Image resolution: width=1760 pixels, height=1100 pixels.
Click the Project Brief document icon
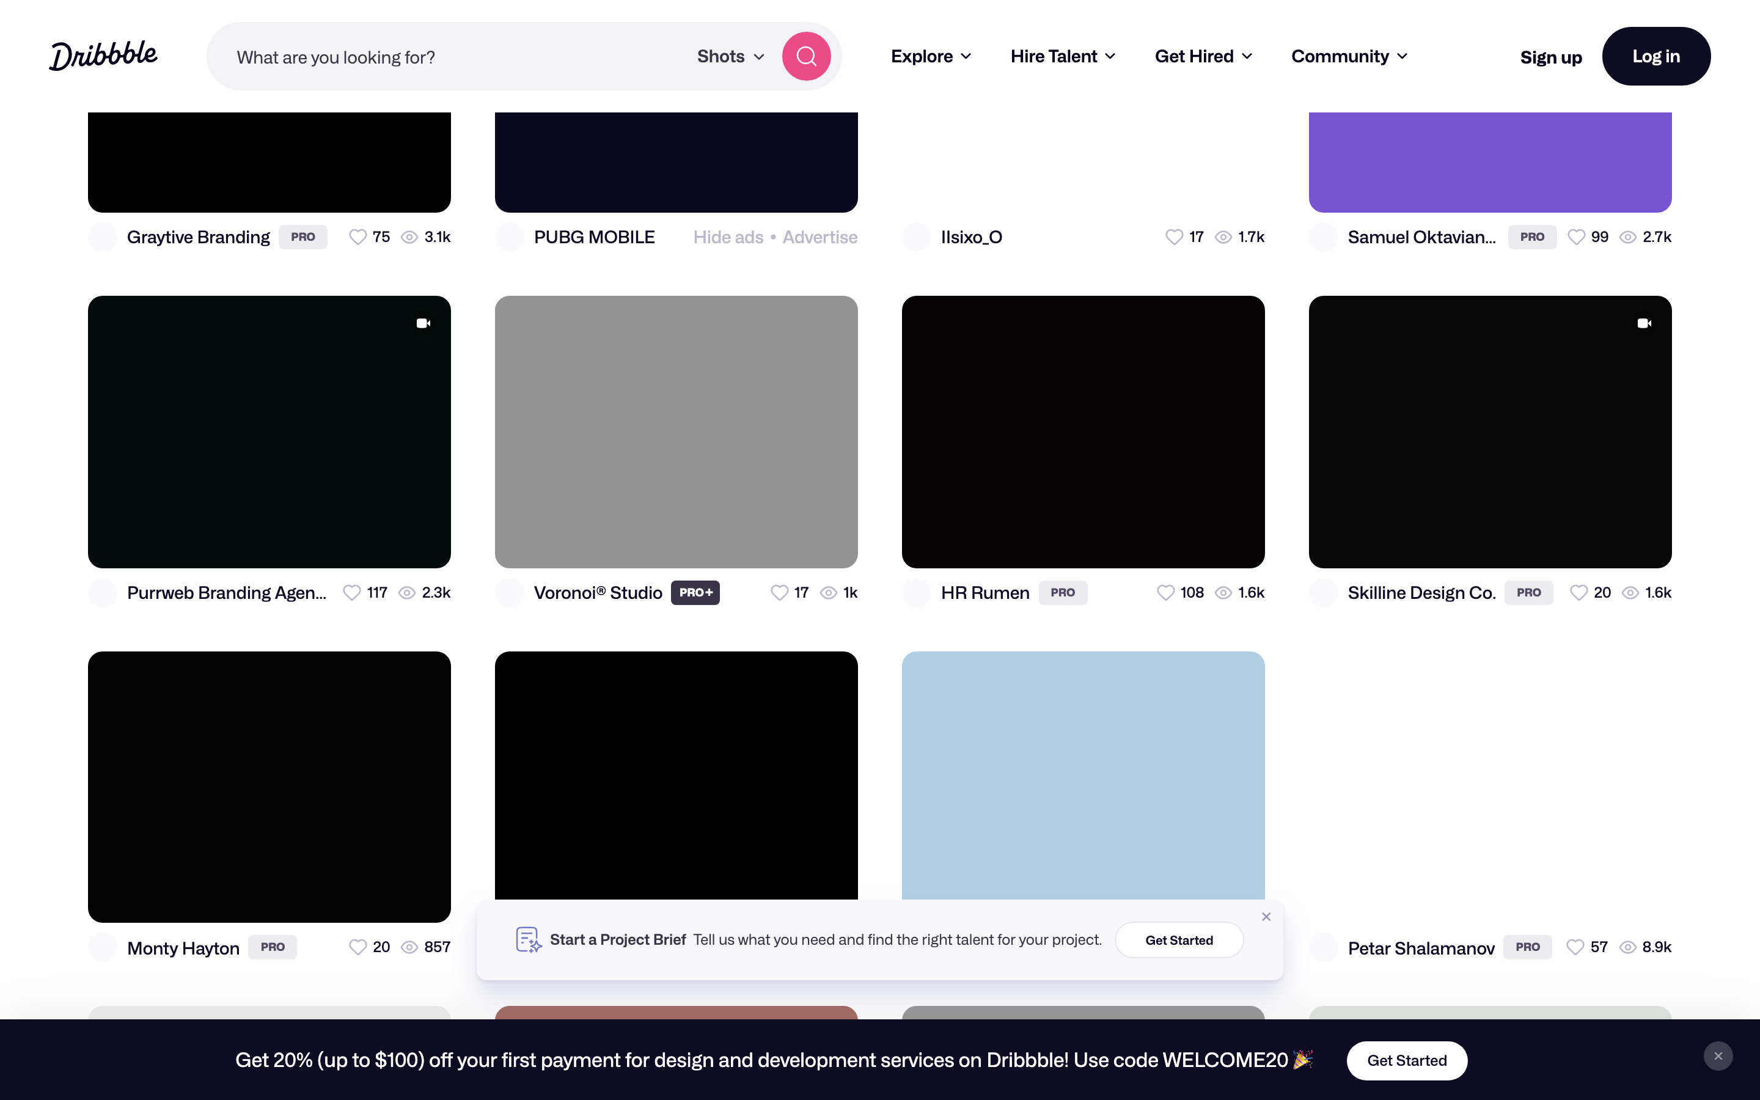pyautogui.click(x=528, y=940)
